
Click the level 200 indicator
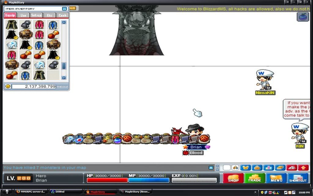pos(19,178)
